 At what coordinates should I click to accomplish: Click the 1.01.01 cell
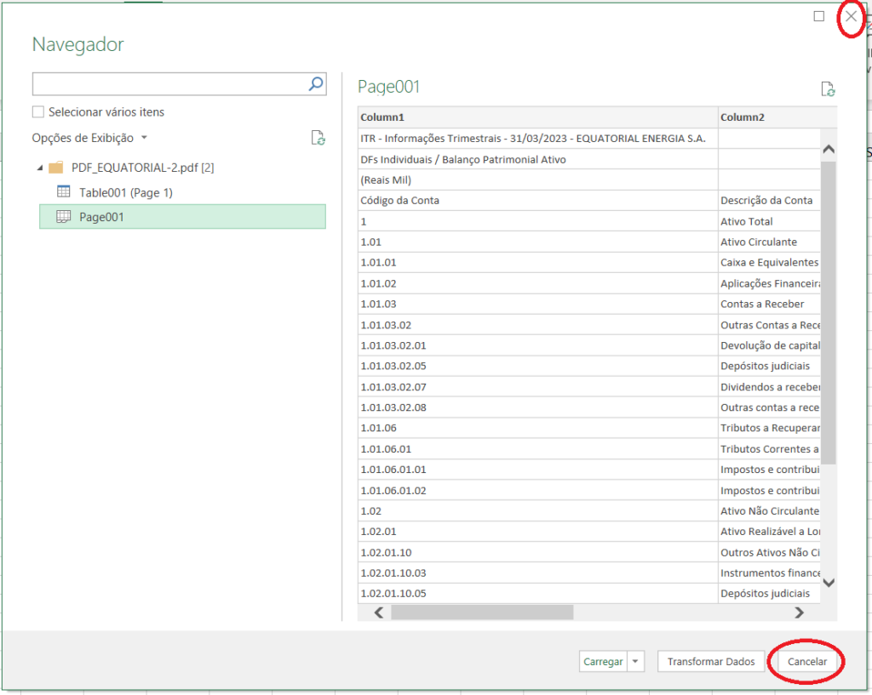click(538, 262)
